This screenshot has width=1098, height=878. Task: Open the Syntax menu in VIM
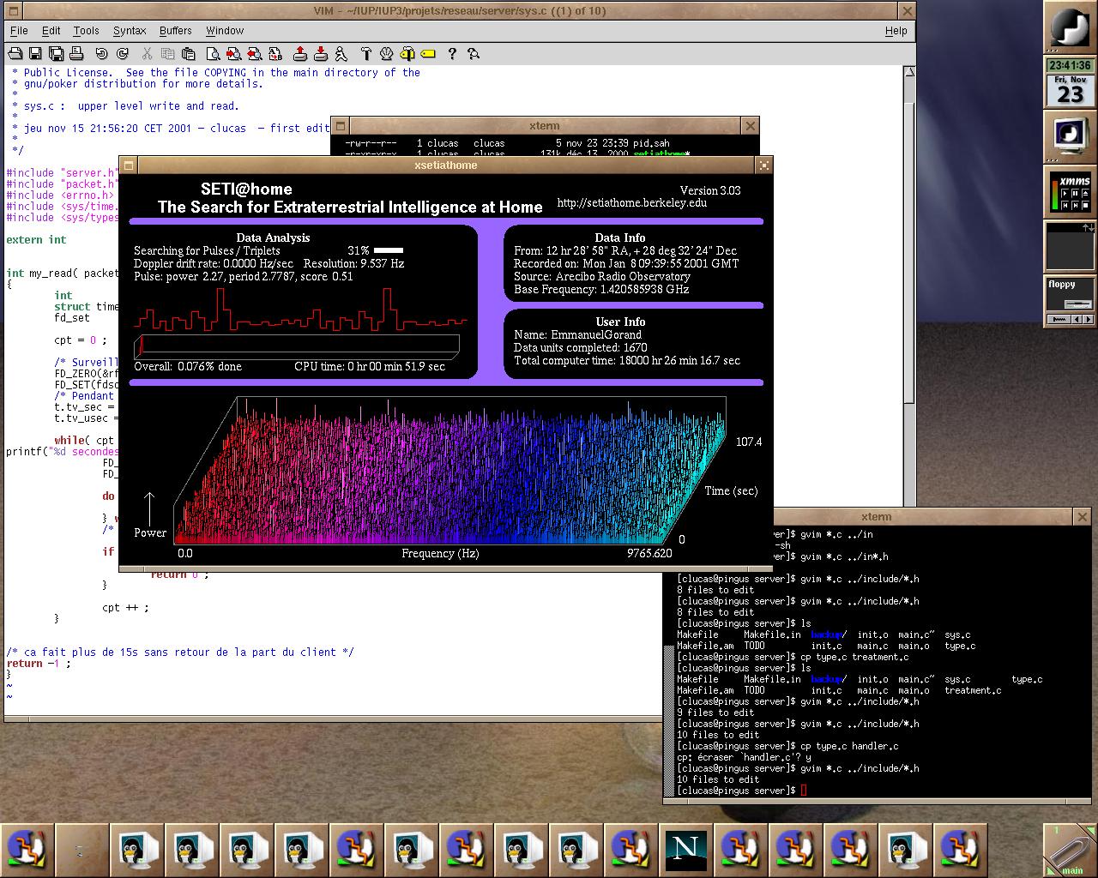point(130,30)
